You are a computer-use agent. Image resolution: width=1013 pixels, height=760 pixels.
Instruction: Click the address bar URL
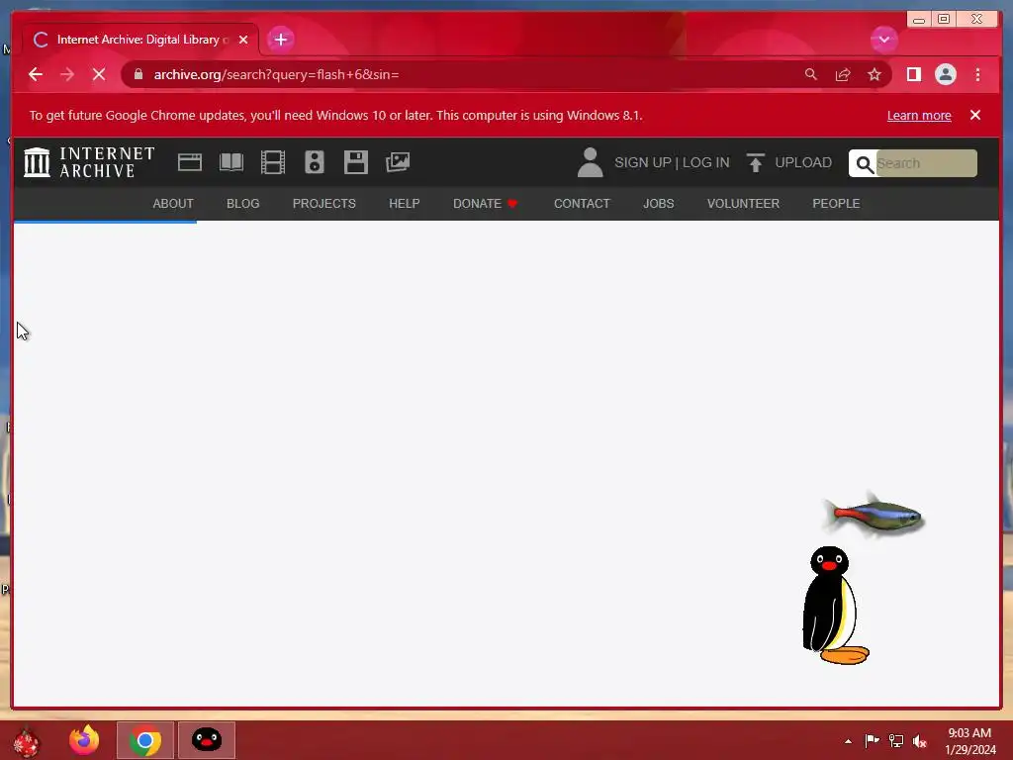click(277, 74)
